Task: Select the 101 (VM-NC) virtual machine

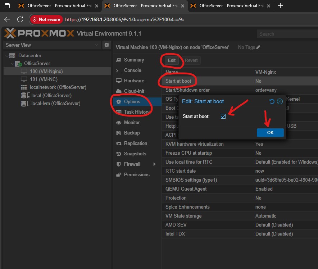Action: coord(44,79)
